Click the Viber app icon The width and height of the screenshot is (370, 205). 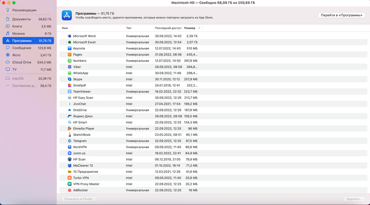(x=69, y=67)
